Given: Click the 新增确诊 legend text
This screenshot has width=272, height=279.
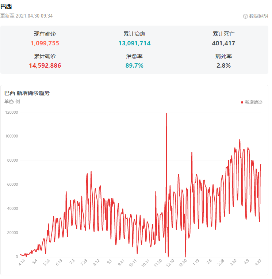Looking at the screenshot, I should [253, 102].
